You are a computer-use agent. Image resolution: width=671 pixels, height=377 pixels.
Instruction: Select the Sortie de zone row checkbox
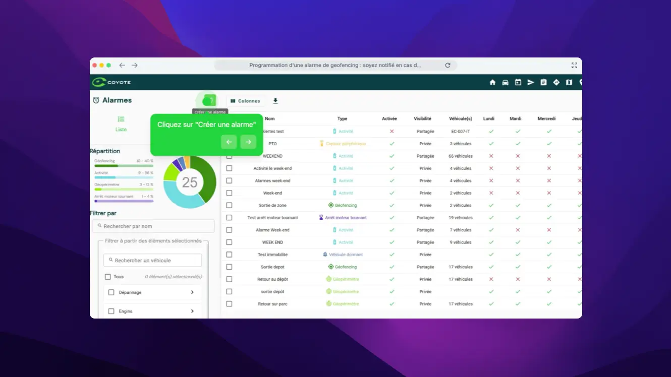pyautogui.click(x=229, y=205)
